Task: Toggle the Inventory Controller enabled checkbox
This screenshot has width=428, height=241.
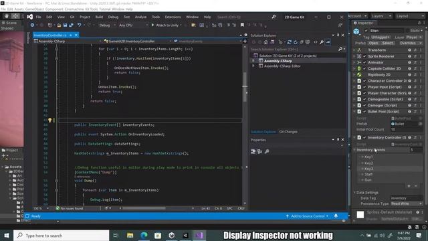Action: click(x=364, y=137)
